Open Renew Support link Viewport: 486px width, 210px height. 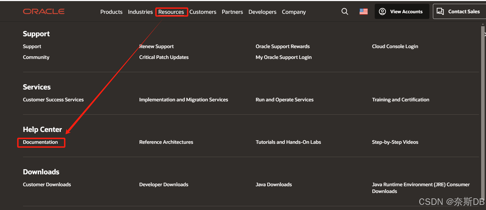point(156,46)
